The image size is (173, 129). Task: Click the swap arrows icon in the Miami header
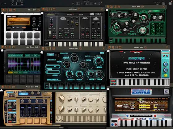click(112, 7)
